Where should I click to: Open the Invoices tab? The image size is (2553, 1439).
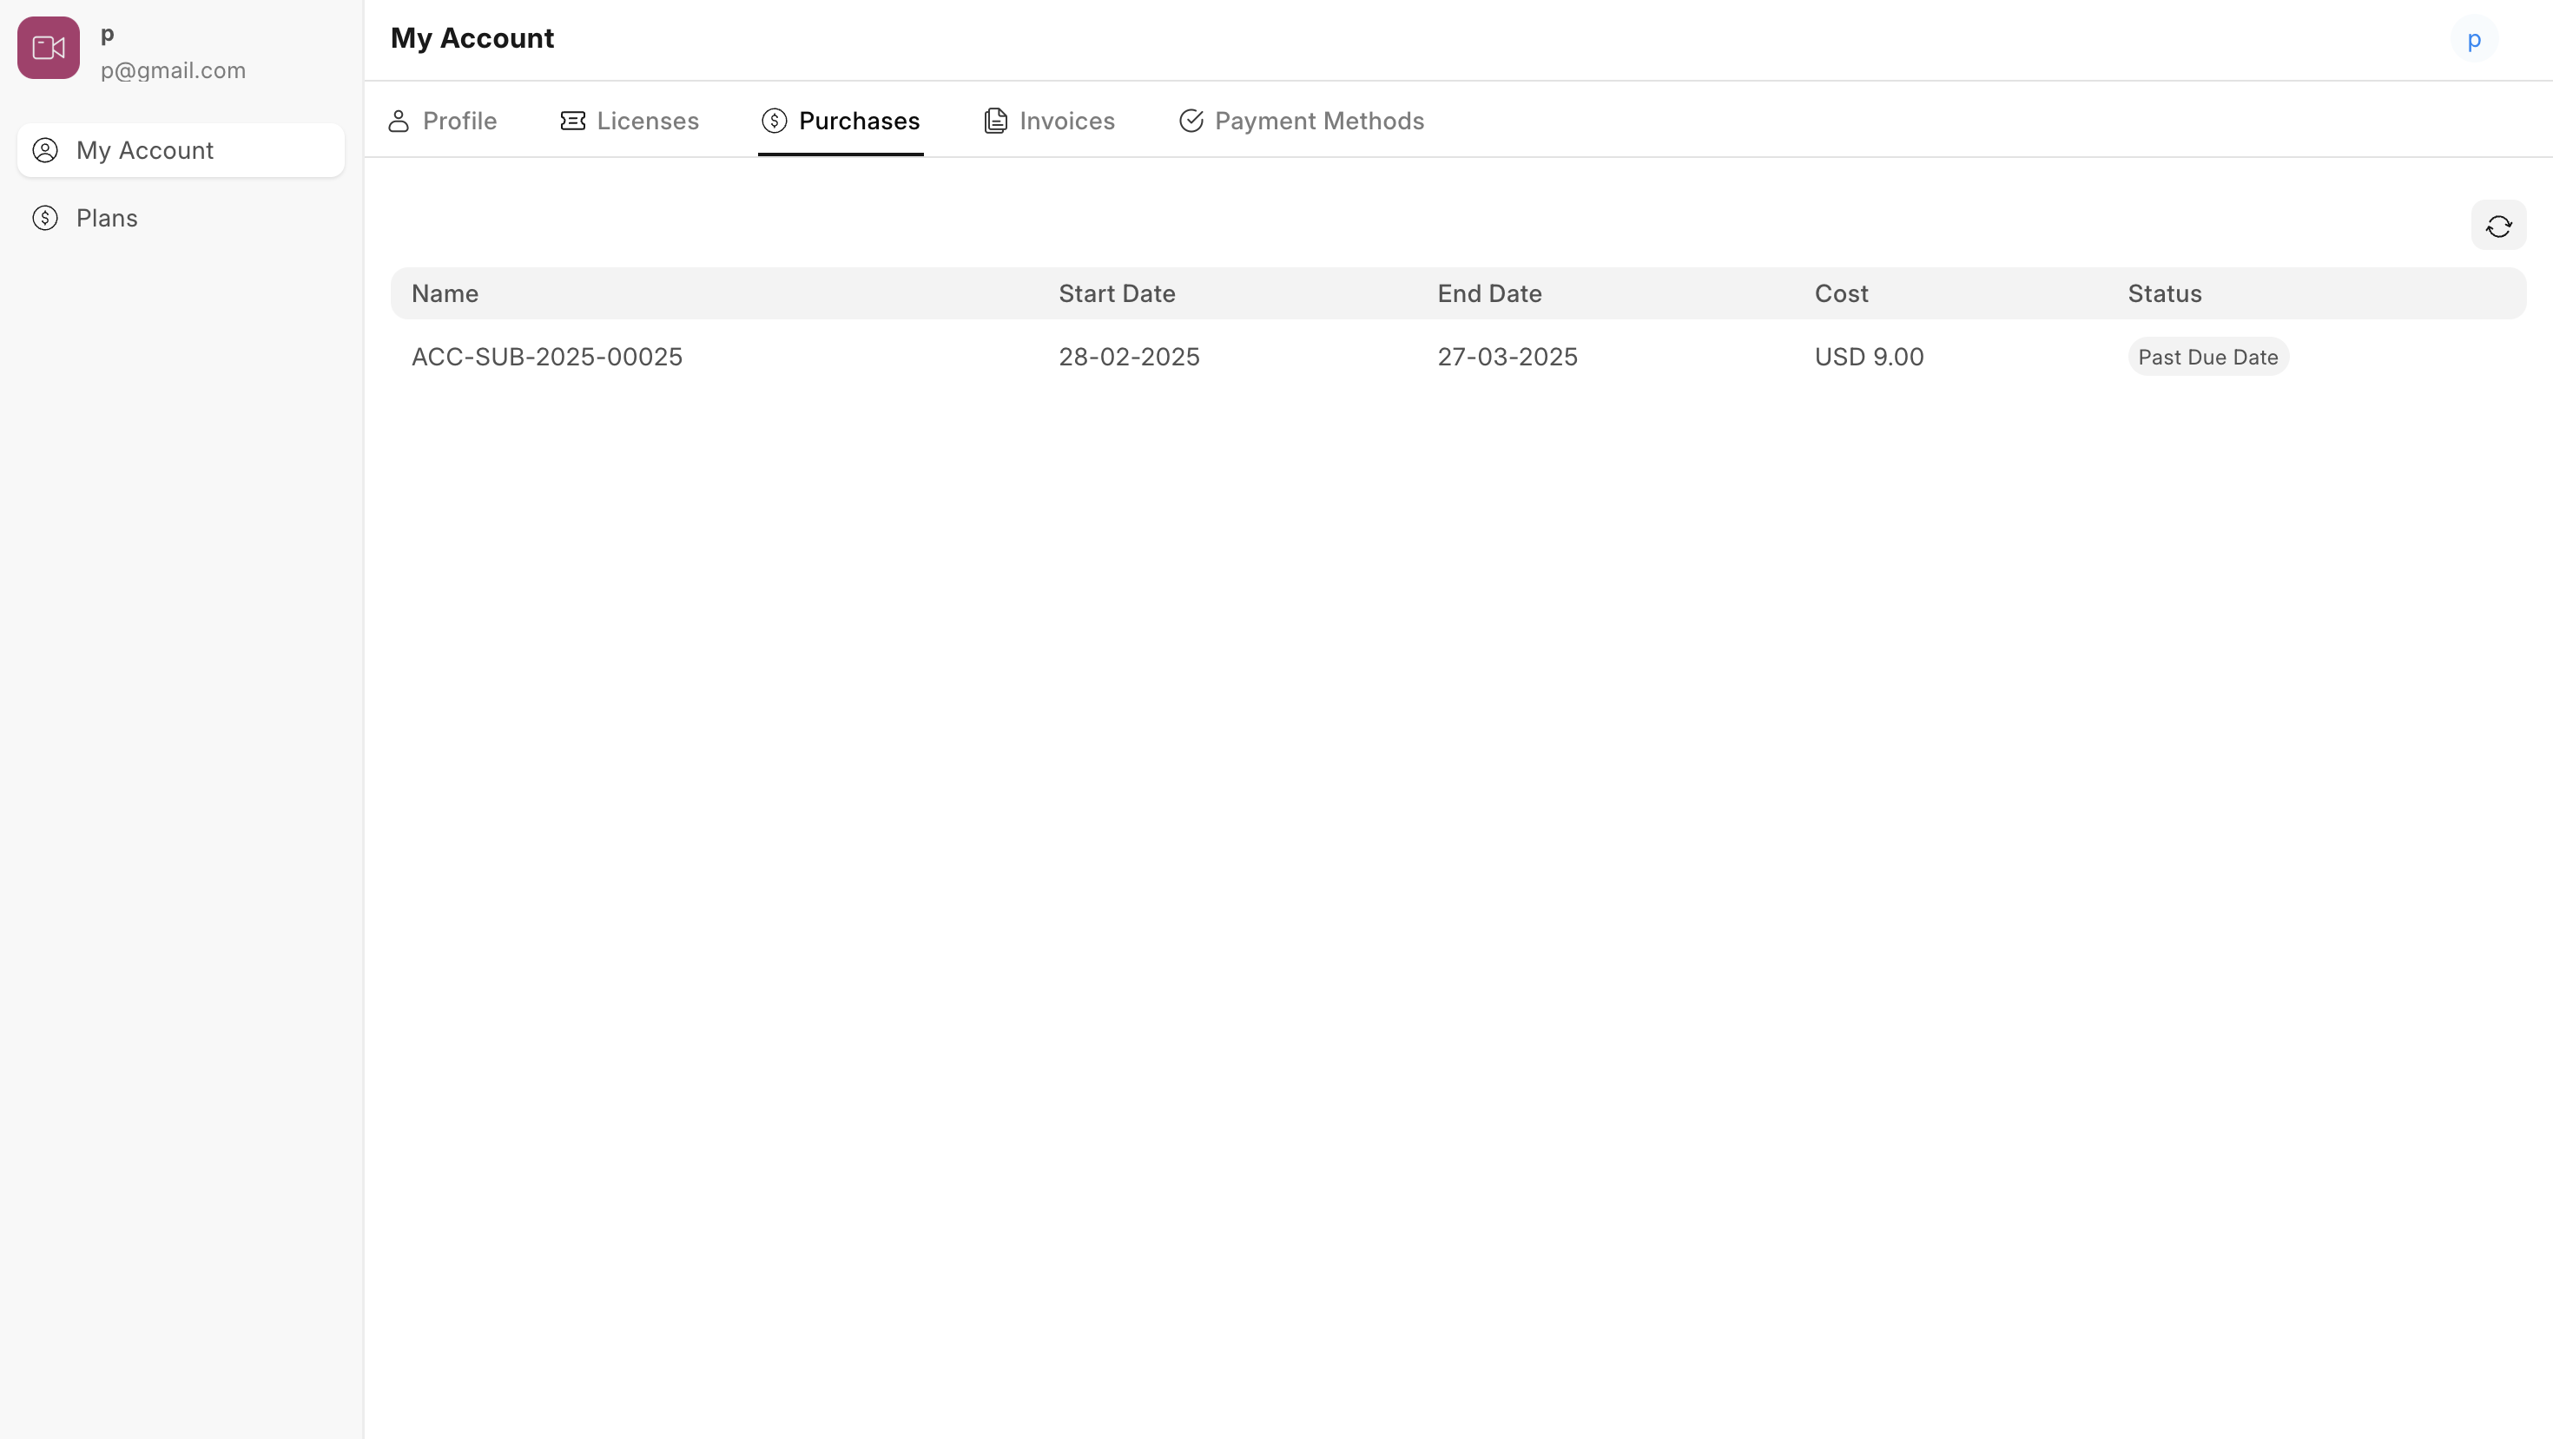(1050, 121)
